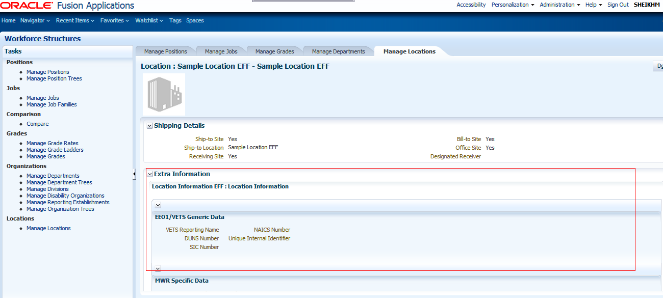Open the Help menu
The image size is (663, 304).
click(593, 5)
